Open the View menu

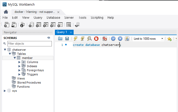pos(26,18)
